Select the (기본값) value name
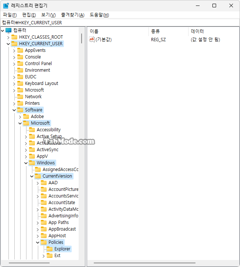Image resolution: width=240 pixels, height=267 pixels. pos(104,40)
